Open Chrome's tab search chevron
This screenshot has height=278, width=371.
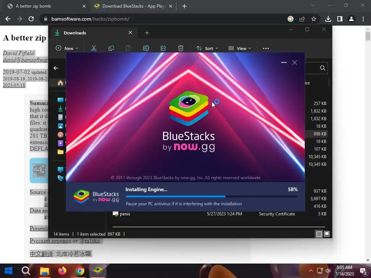[313, 5]
